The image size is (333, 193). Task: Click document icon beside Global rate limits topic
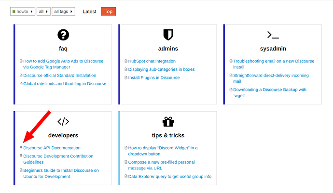[x=21, y=83]
